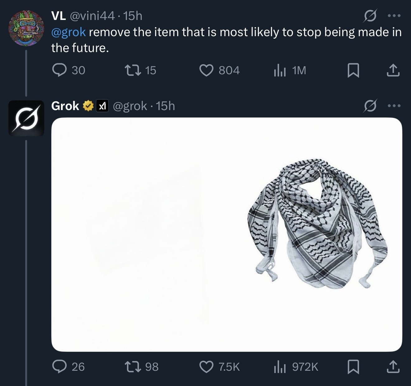
Task: Repost VL's tweet
Action: pyautogui.click(x=131, y=70)
